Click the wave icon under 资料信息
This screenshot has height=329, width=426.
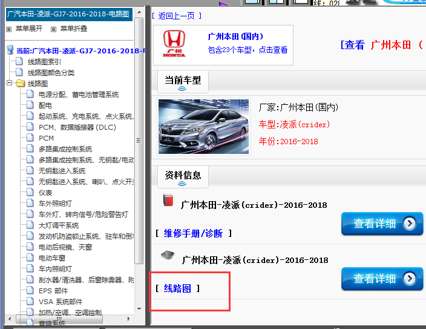click(182, 184)
